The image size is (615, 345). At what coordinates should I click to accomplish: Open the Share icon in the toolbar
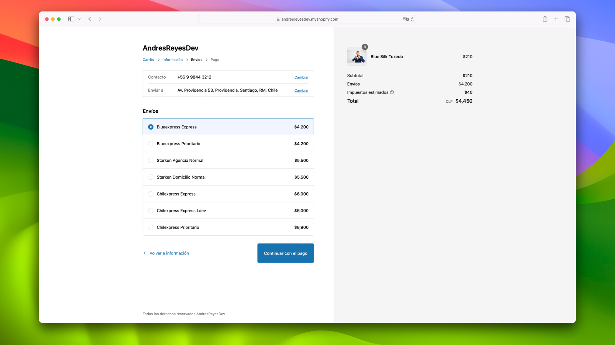pyautogui.click(x=545, y=19)
